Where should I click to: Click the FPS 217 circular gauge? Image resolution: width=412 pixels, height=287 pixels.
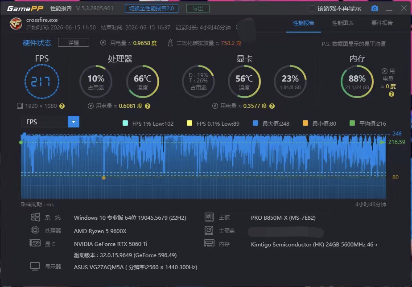(42, 82)
